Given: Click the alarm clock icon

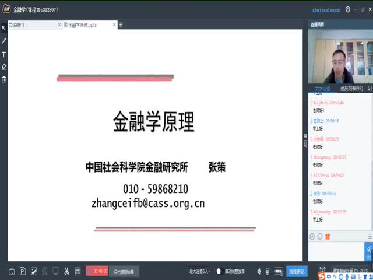Looking at the screenshot, I should (x=322, y=269).
